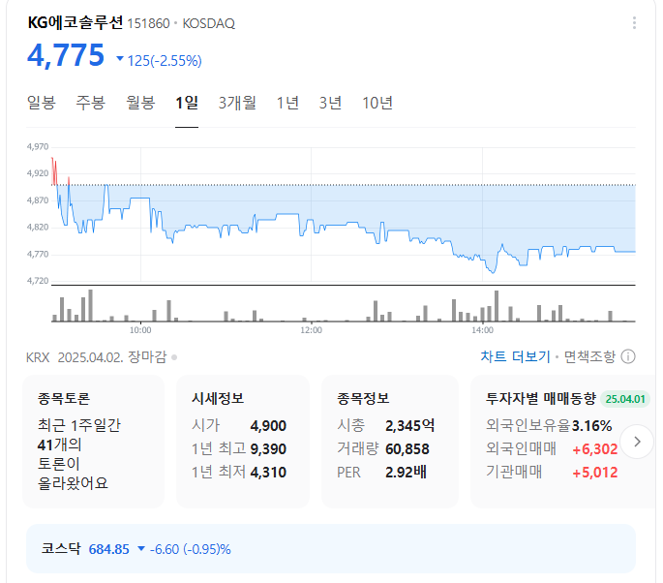Click the green 25.04.01 date badge
Image resolution: width=663 pixels, height=583 pixels.
[625, 399]
